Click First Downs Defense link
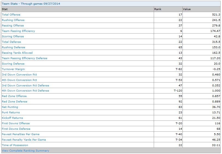This screenshot has height=154, width=222. point(16,129)
